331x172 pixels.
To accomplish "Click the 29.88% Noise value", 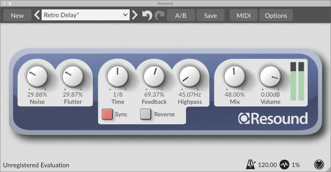I will 37,94.
